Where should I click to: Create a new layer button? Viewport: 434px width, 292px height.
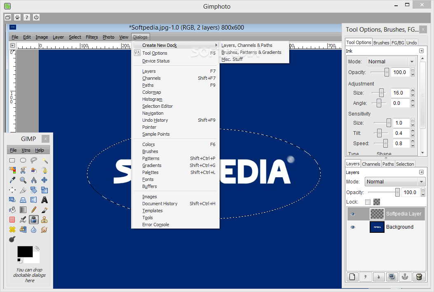pos(352,276)
